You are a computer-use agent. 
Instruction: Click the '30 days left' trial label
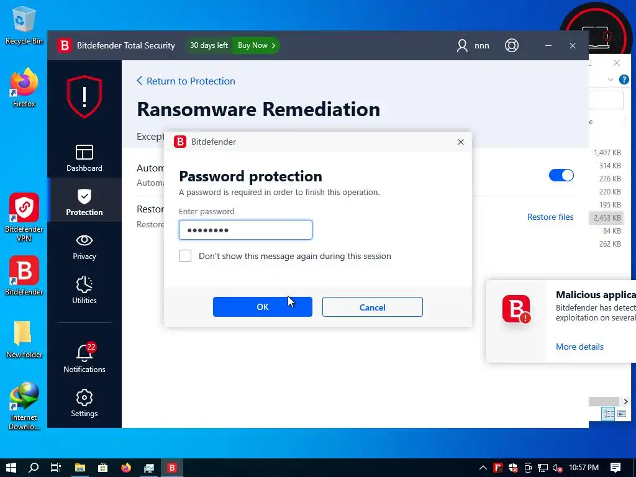[x=209, y=45]
